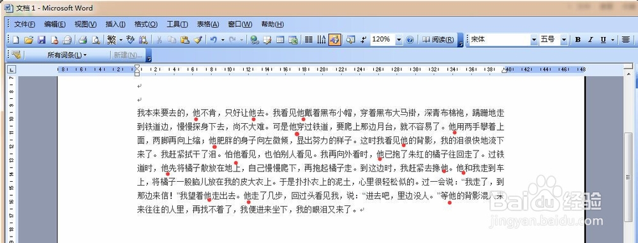Open the 编辑(E) menu
Viewport: 638px width, 243px height.
click(x=55, y=24)
